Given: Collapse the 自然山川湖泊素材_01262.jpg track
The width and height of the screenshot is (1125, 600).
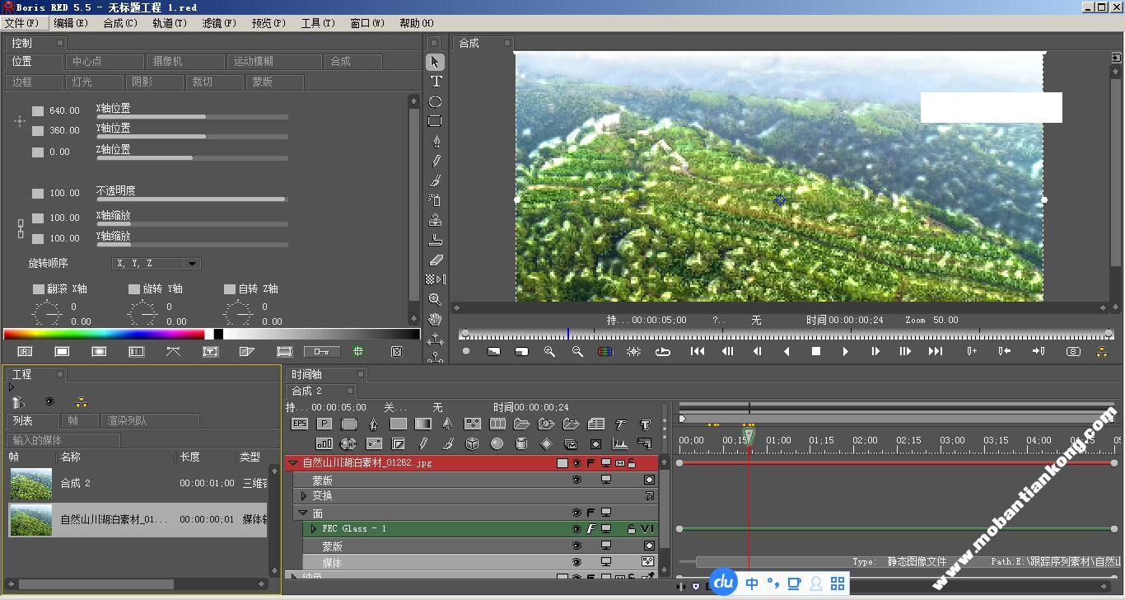Looking at the screenshot, I should 293,463.
